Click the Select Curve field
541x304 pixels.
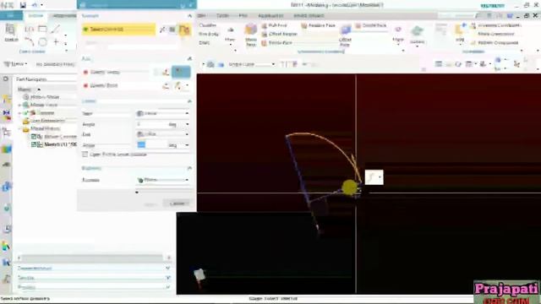pyautogui.click(x=118, y=30)
